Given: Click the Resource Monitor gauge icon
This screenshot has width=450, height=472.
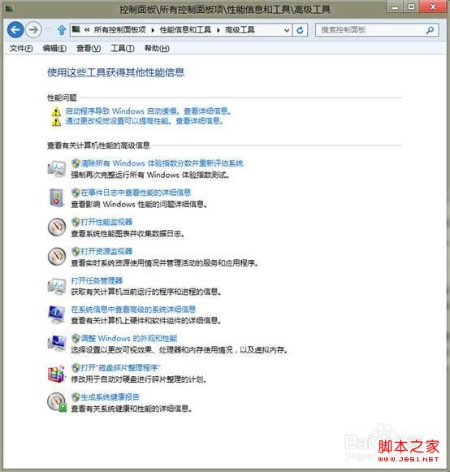Looking at the screenshot, I should click(57, 256).
